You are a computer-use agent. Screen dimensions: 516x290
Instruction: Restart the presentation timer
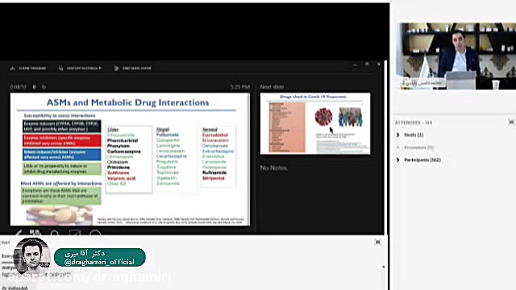44,87
